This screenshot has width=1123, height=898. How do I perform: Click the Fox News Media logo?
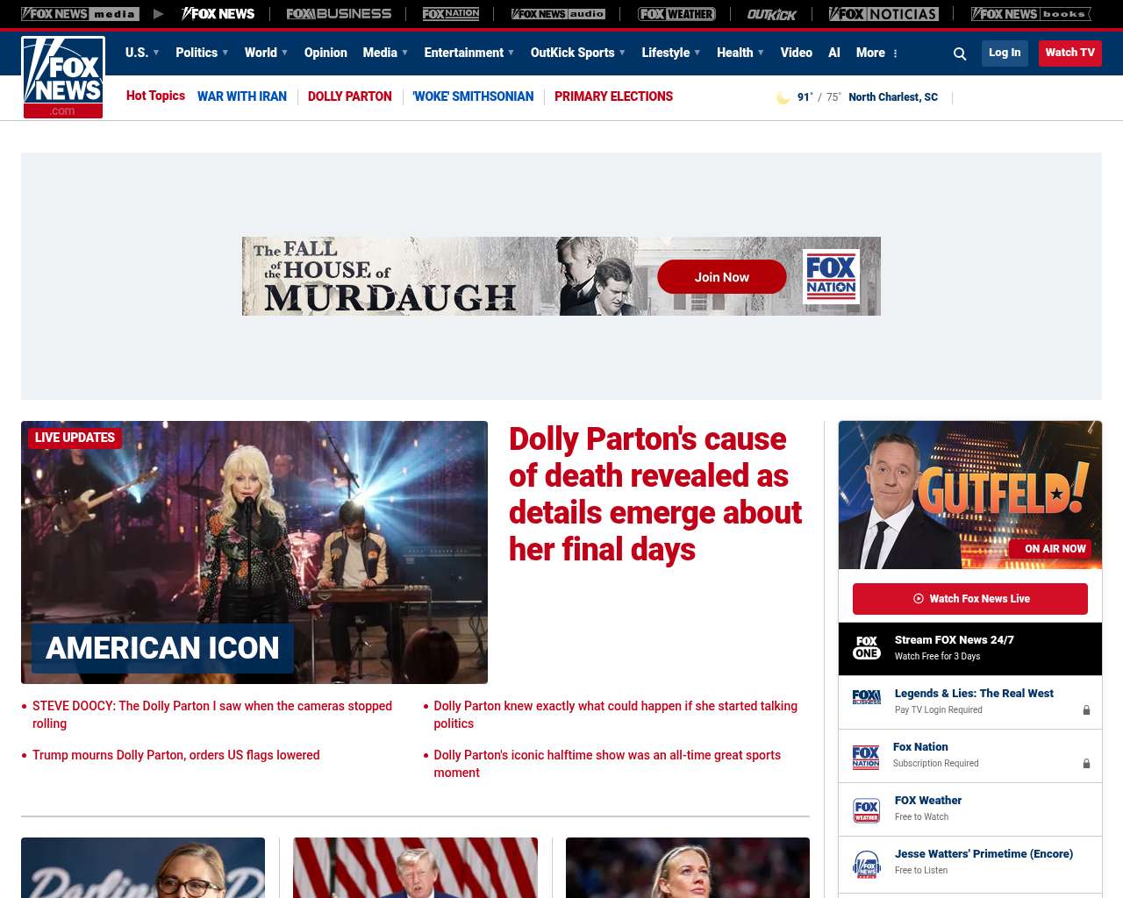pos(80,14)
